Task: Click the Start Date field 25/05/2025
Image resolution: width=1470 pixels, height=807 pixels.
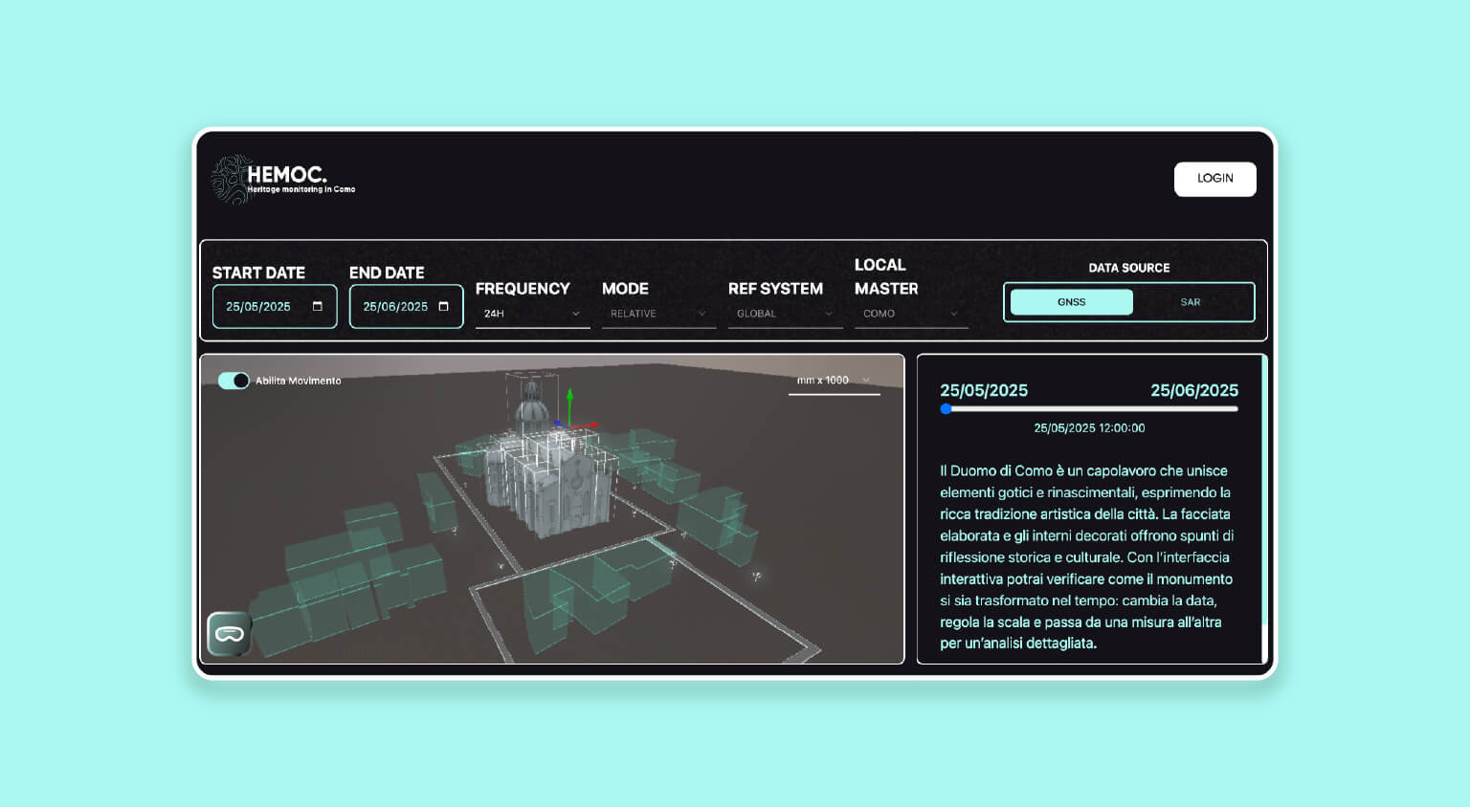Action: coord(275,307)
